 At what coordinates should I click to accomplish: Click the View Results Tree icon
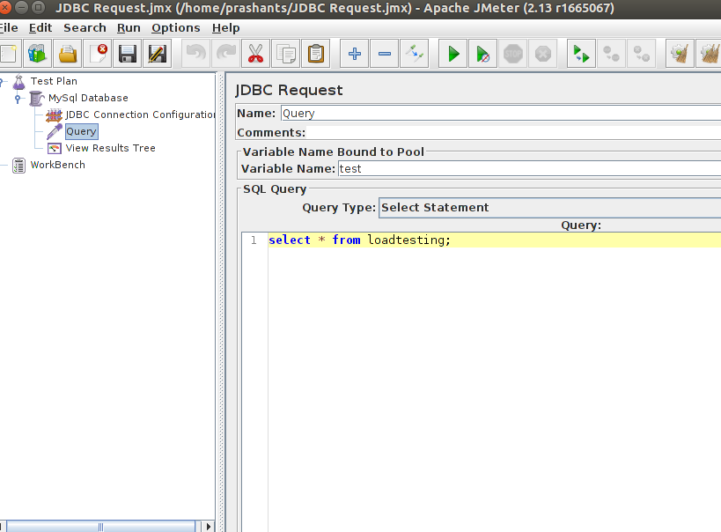[55, 148]
